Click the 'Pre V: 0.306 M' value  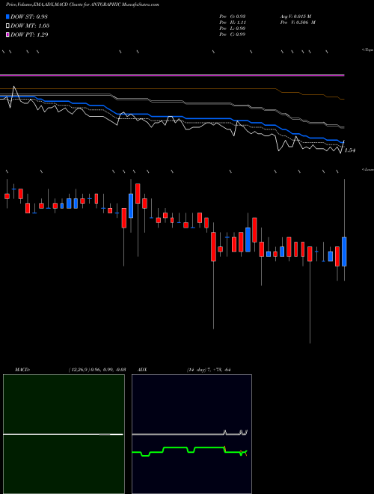coord(298,22)
